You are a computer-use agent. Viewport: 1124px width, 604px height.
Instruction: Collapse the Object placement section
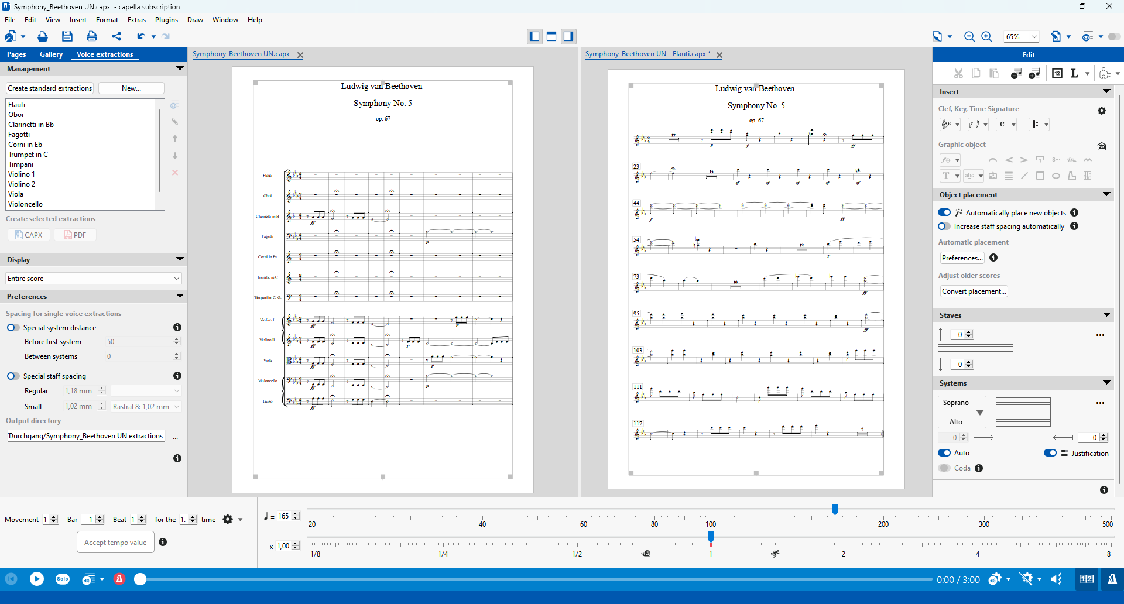tap(1106, 194)
